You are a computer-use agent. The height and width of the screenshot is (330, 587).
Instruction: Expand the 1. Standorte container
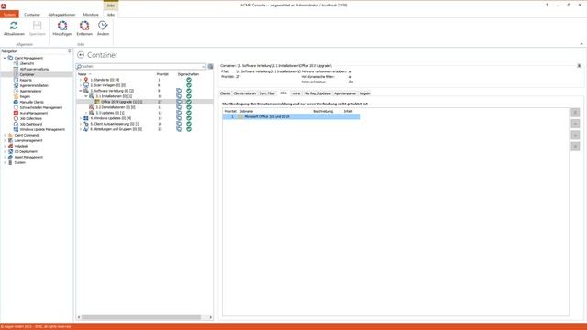click(81, 80)
